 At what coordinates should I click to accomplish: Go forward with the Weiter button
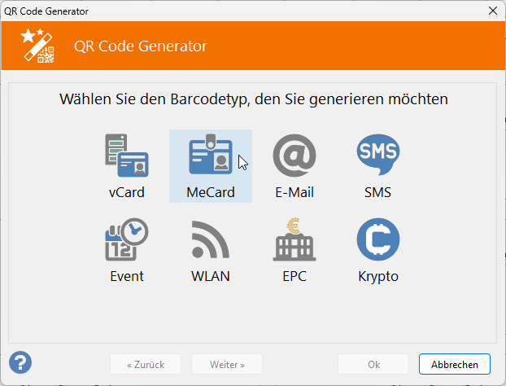227,364
